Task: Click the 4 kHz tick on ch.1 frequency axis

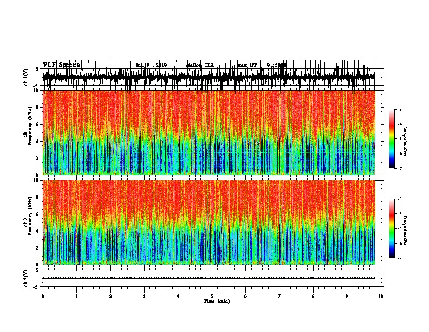Action: 38,142
